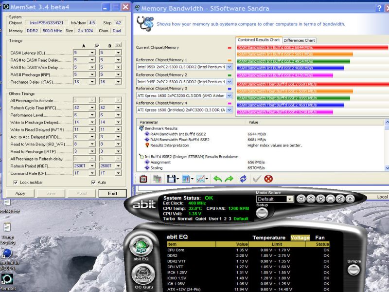The height and width of the screenshot is (292, 389).
Task: Open CAS# Latency channel A dropdown
Action: pyautogui.click(x=92, y=53)
